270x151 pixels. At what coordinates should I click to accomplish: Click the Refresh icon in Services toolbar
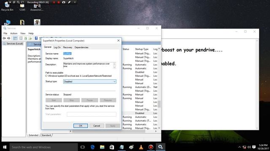point(25,38)
